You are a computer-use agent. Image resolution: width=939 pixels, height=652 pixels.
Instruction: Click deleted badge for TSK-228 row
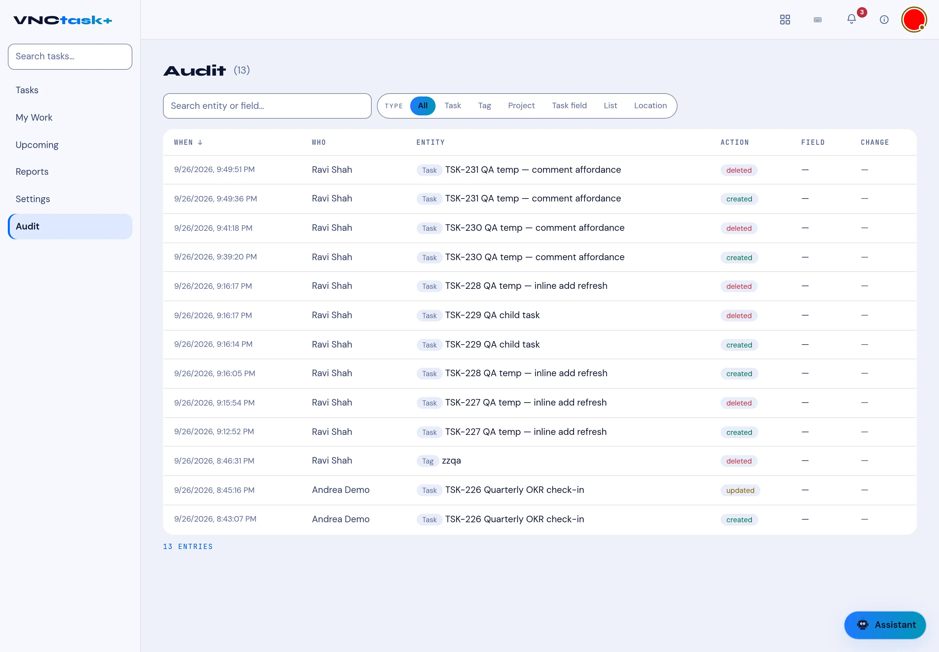(x=738, y=286)
